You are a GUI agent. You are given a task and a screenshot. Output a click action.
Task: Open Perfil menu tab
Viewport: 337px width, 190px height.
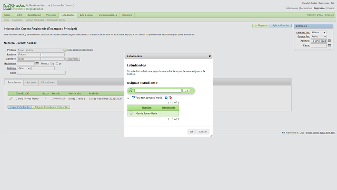coord(18,15)
